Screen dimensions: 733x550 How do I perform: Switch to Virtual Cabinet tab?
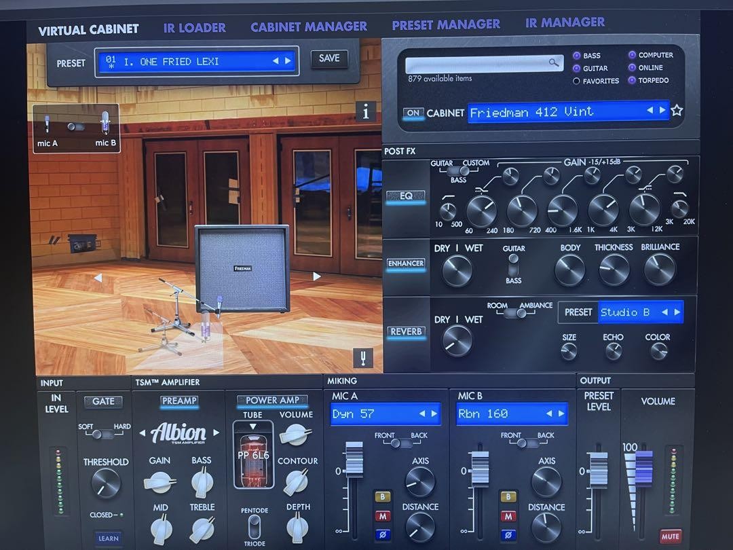88,31
